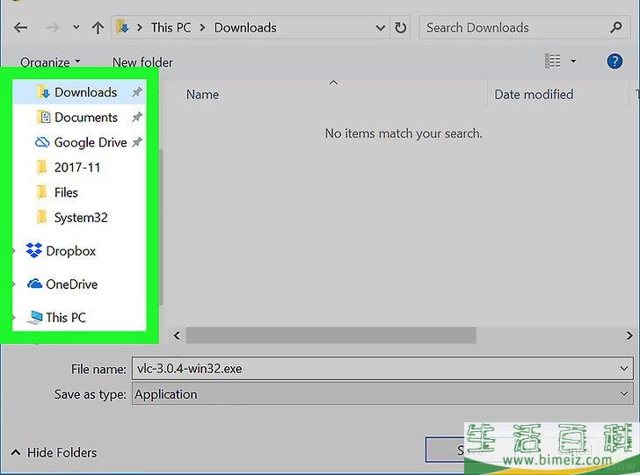The height and width of the screenshot is (475, 640).
Task: Open the blue Help question icon
Action: (x=615, y=61)
